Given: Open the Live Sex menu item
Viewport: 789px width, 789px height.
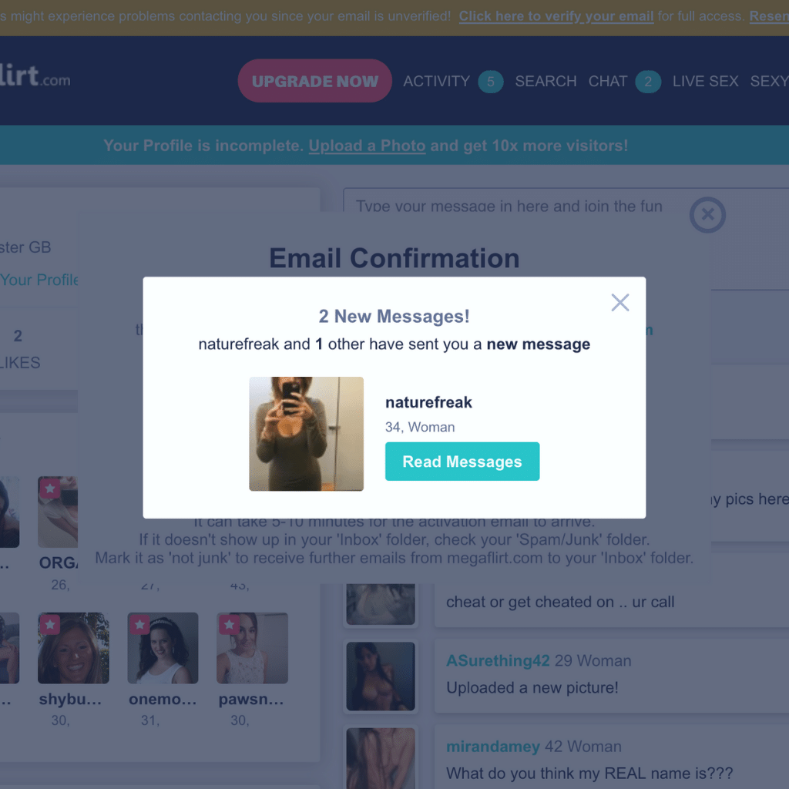Looking at the screenshot, I should [x=706, y=81].
